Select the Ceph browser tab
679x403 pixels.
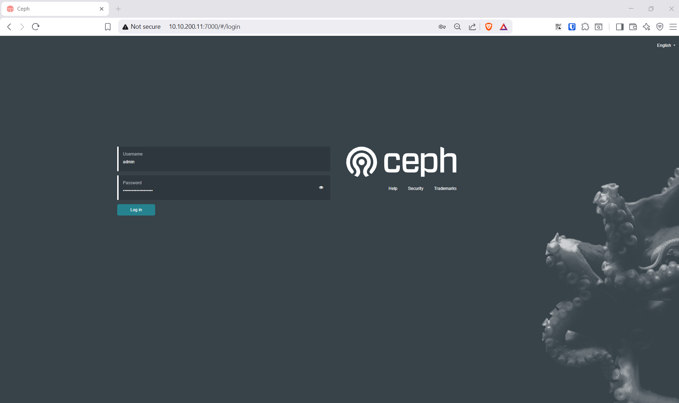[x=55, y=9]
